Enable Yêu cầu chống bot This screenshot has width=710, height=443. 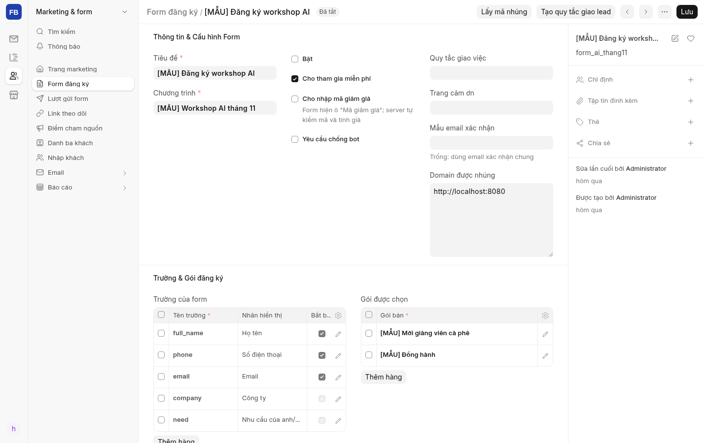(x=295, y=139)
